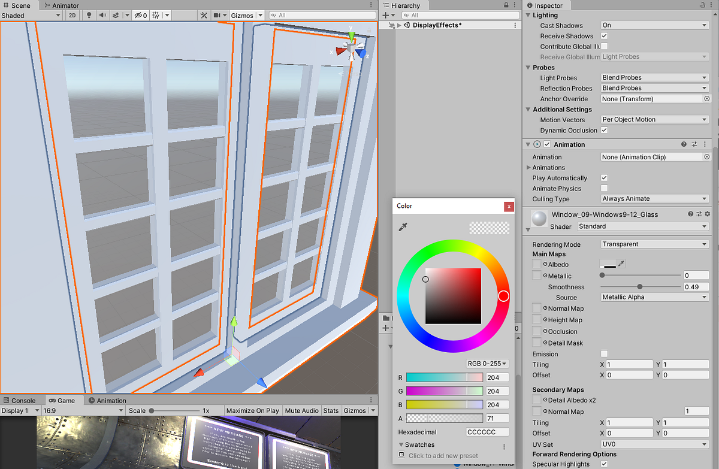This screenshot has height=469, width=719.
Task: Click the eyedropper in the Color window
Action: point(404,228)
